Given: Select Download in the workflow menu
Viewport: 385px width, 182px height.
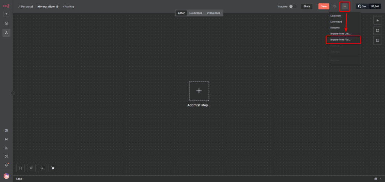Looking at the screenshot, I should tap(336, 22).
